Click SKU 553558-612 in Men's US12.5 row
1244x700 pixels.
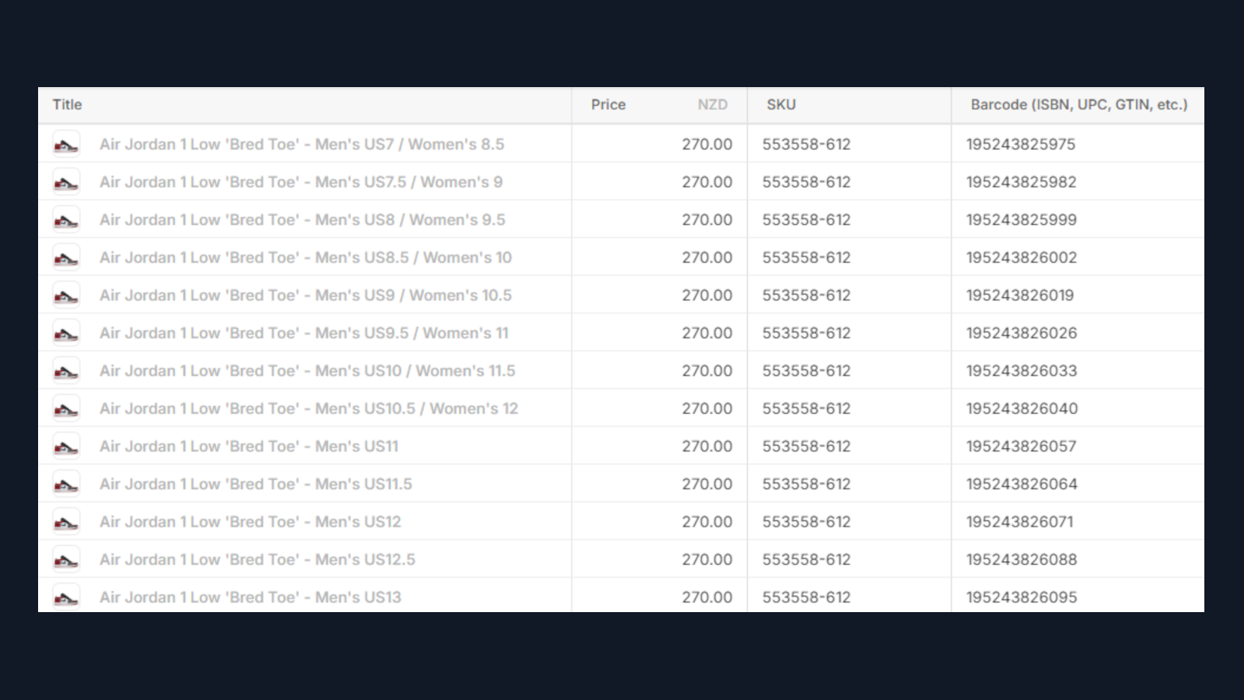coord(806,559)
